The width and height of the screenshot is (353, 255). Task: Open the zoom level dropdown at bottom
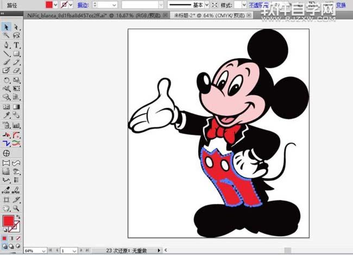click(x=43, y=251)
